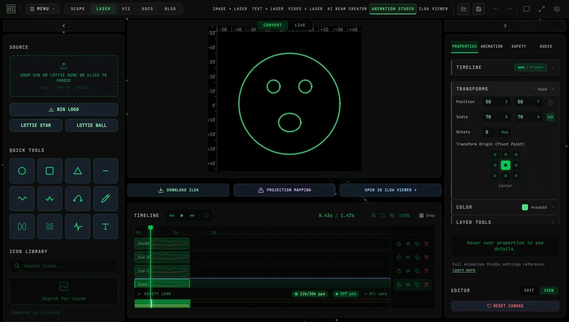This screenshot has width=569, height=322.
Task: Click the timeline zoom in magnifier
Action: [392, 215]
